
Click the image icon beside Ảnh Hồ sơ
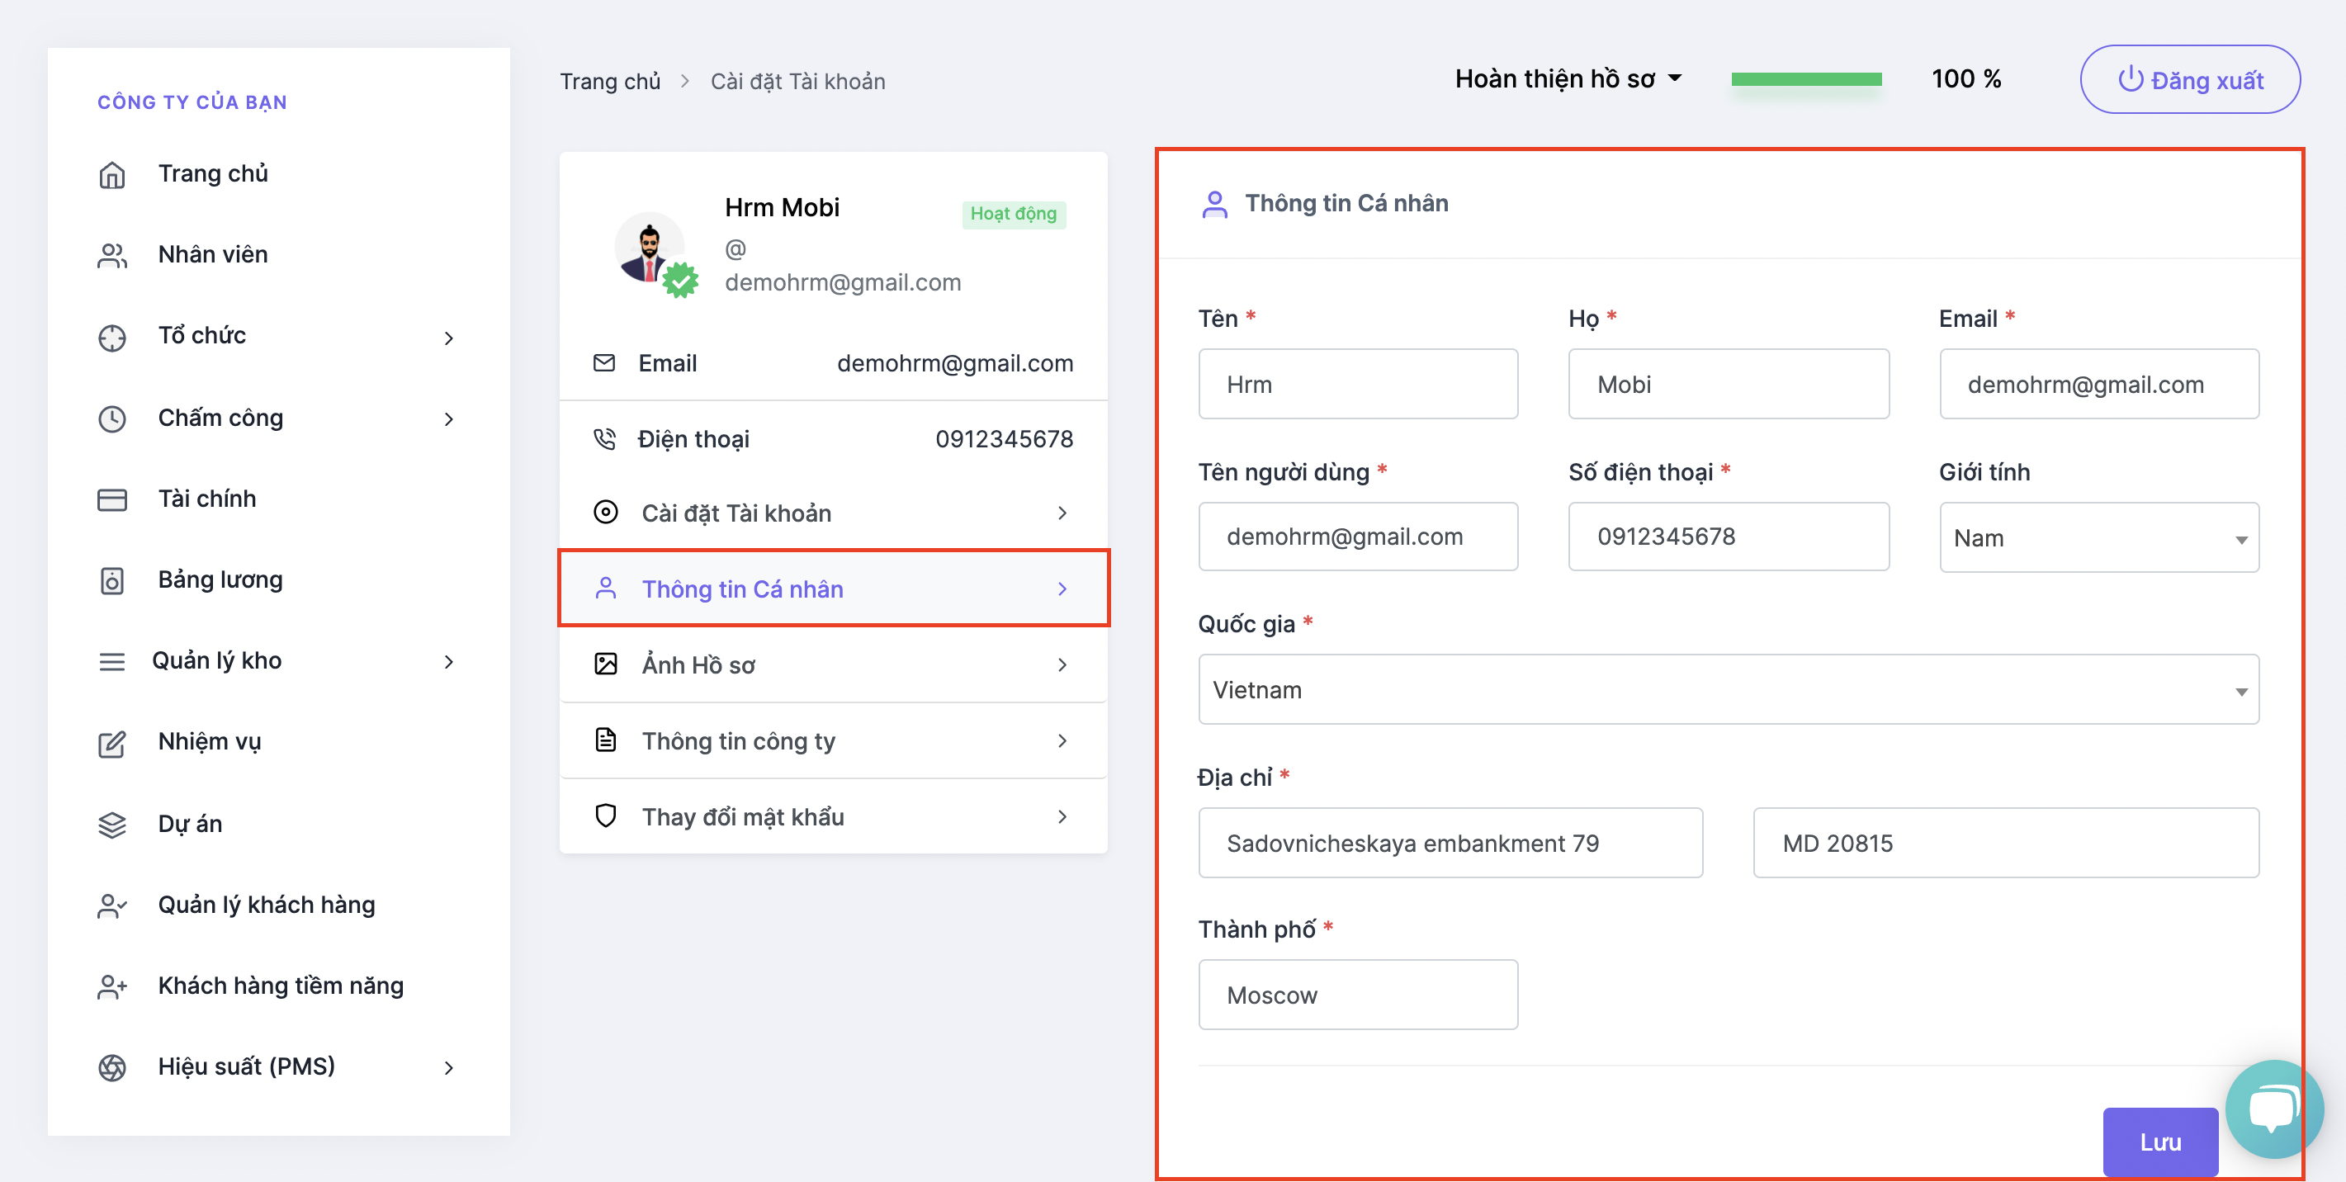(606, 664)
